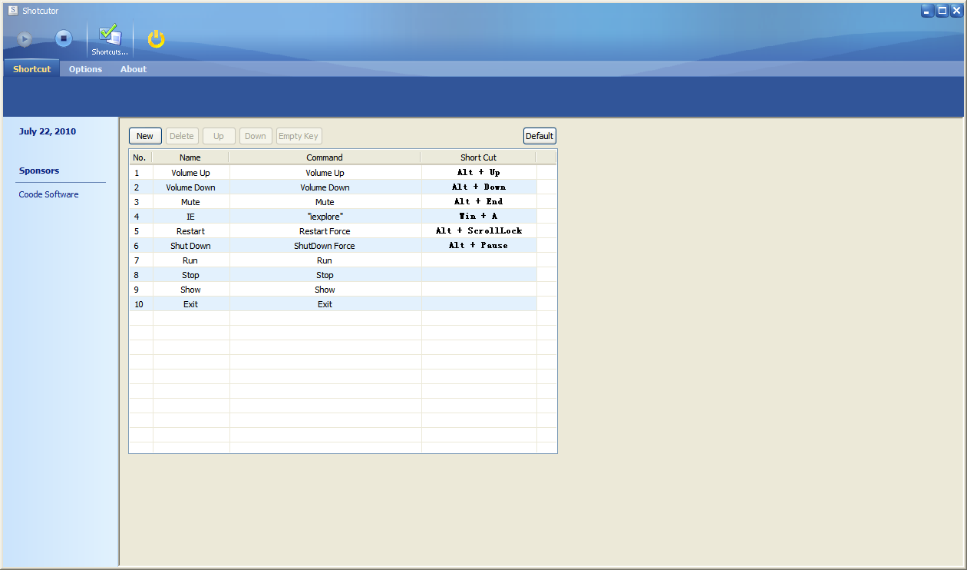Screen dimensions: 967x570
Task: Select the Run name cell in table
Action: click(191, 260)
